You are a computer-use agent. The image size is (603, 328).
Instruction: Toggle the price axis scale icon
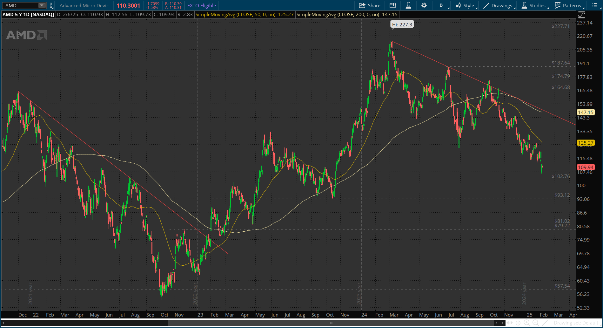pos(581,15)
